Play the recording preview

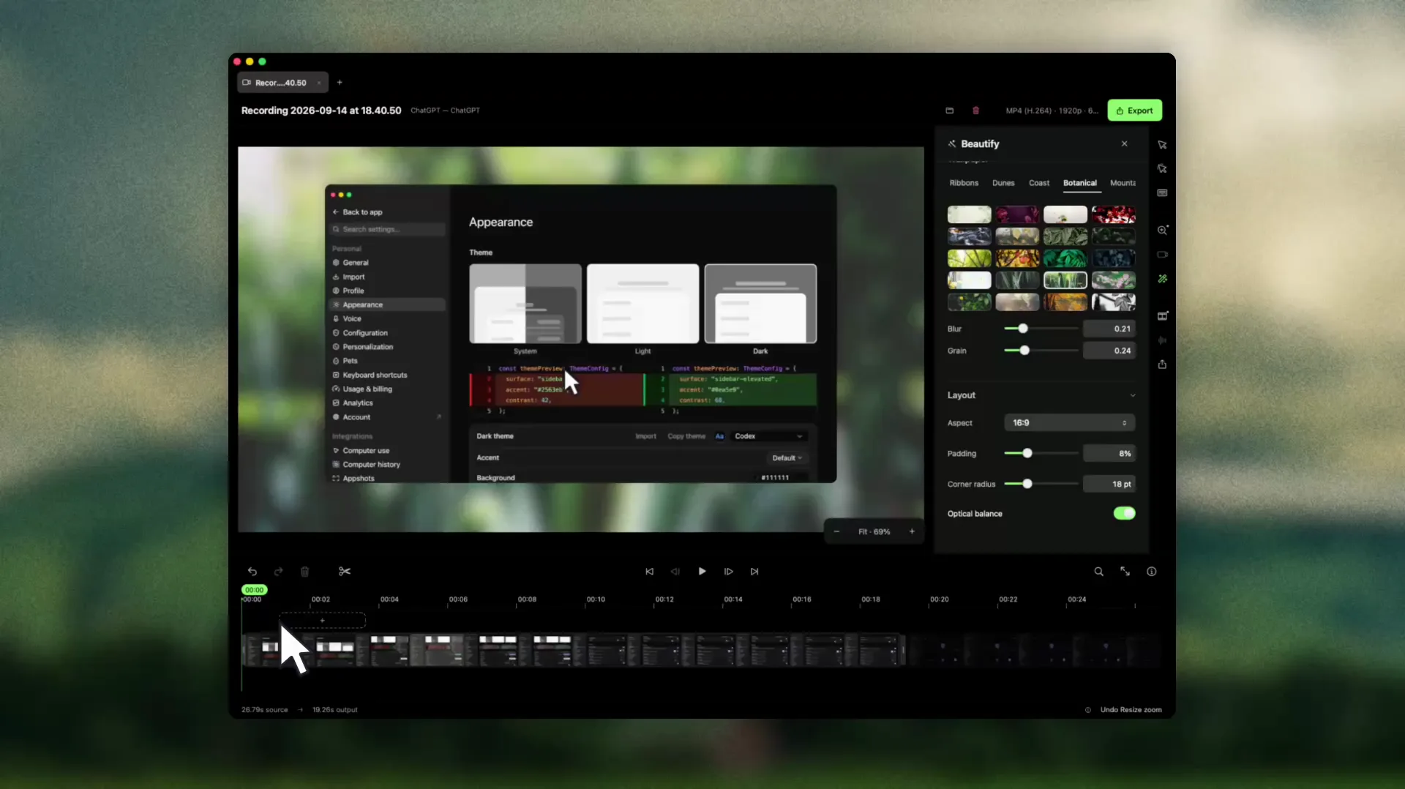pos(702,572)
